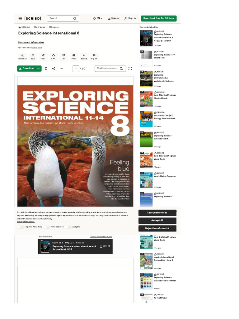The image size is (239, 319).
Task: Click the search magnifier icon in header
Action: [x=75, y=18]
